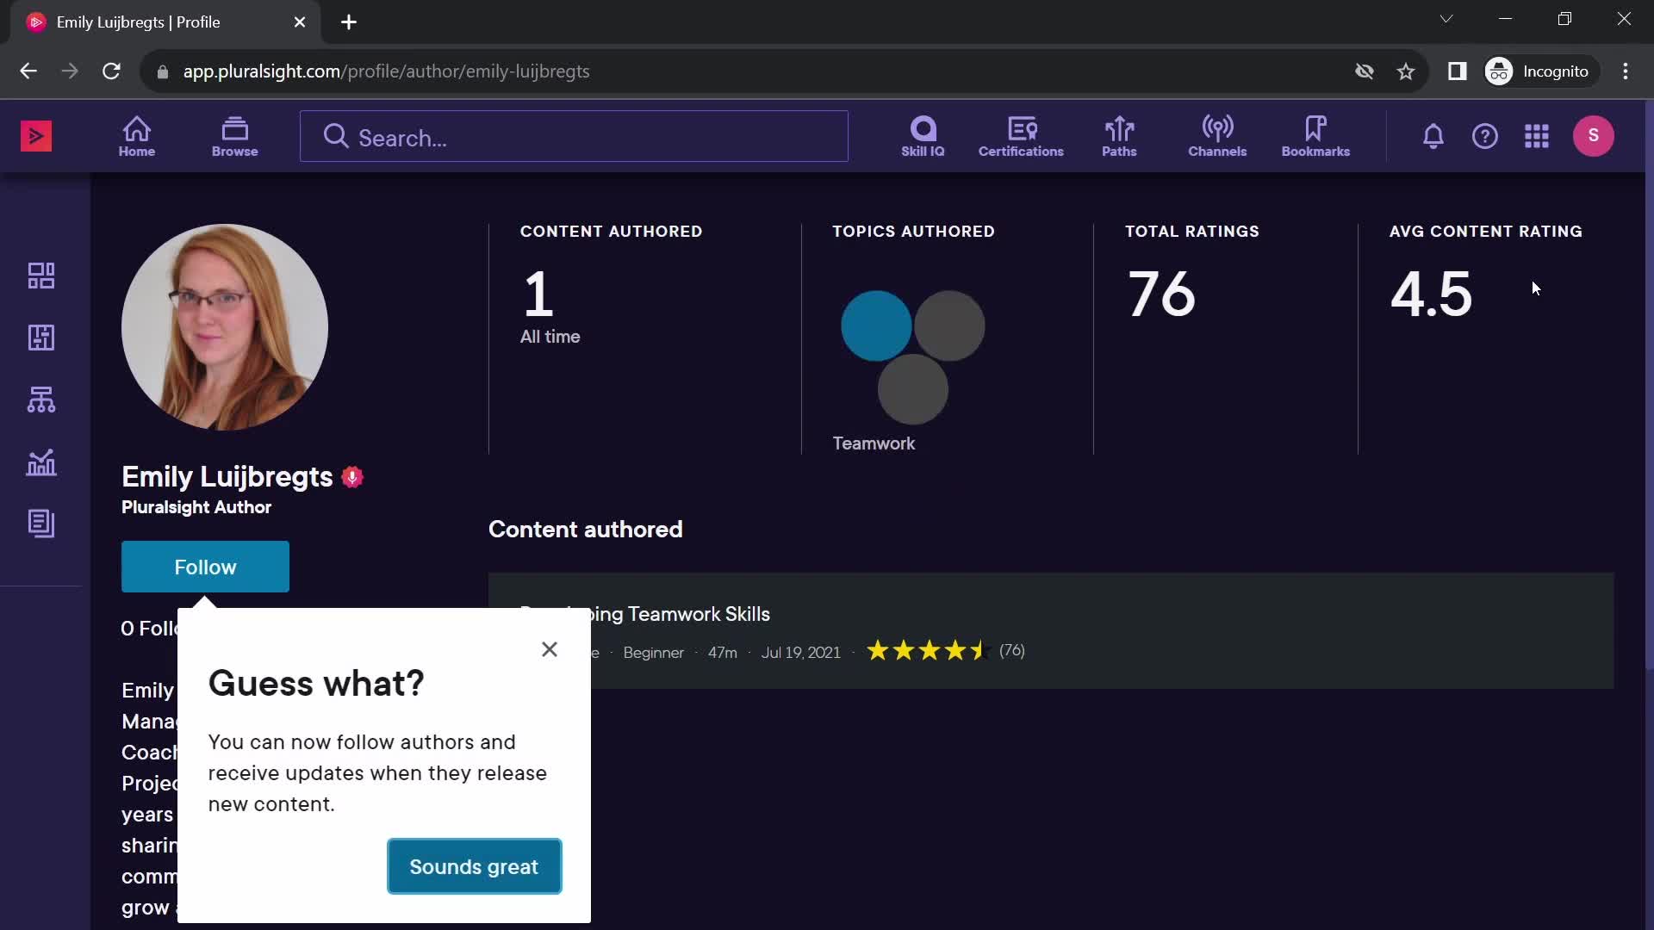Image resolution: width=1654 pixels, height=930 pixels.
Task: Reload the page in browser
Action: 111,71
